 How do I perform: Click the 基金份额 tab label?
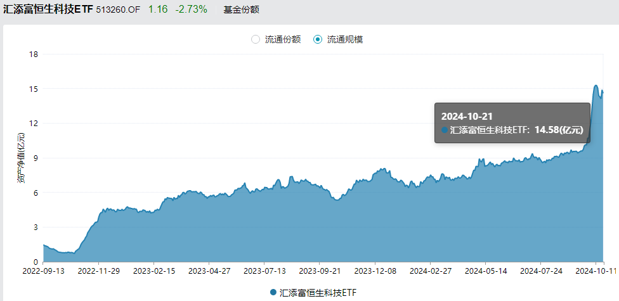click(x=242, y=10)
